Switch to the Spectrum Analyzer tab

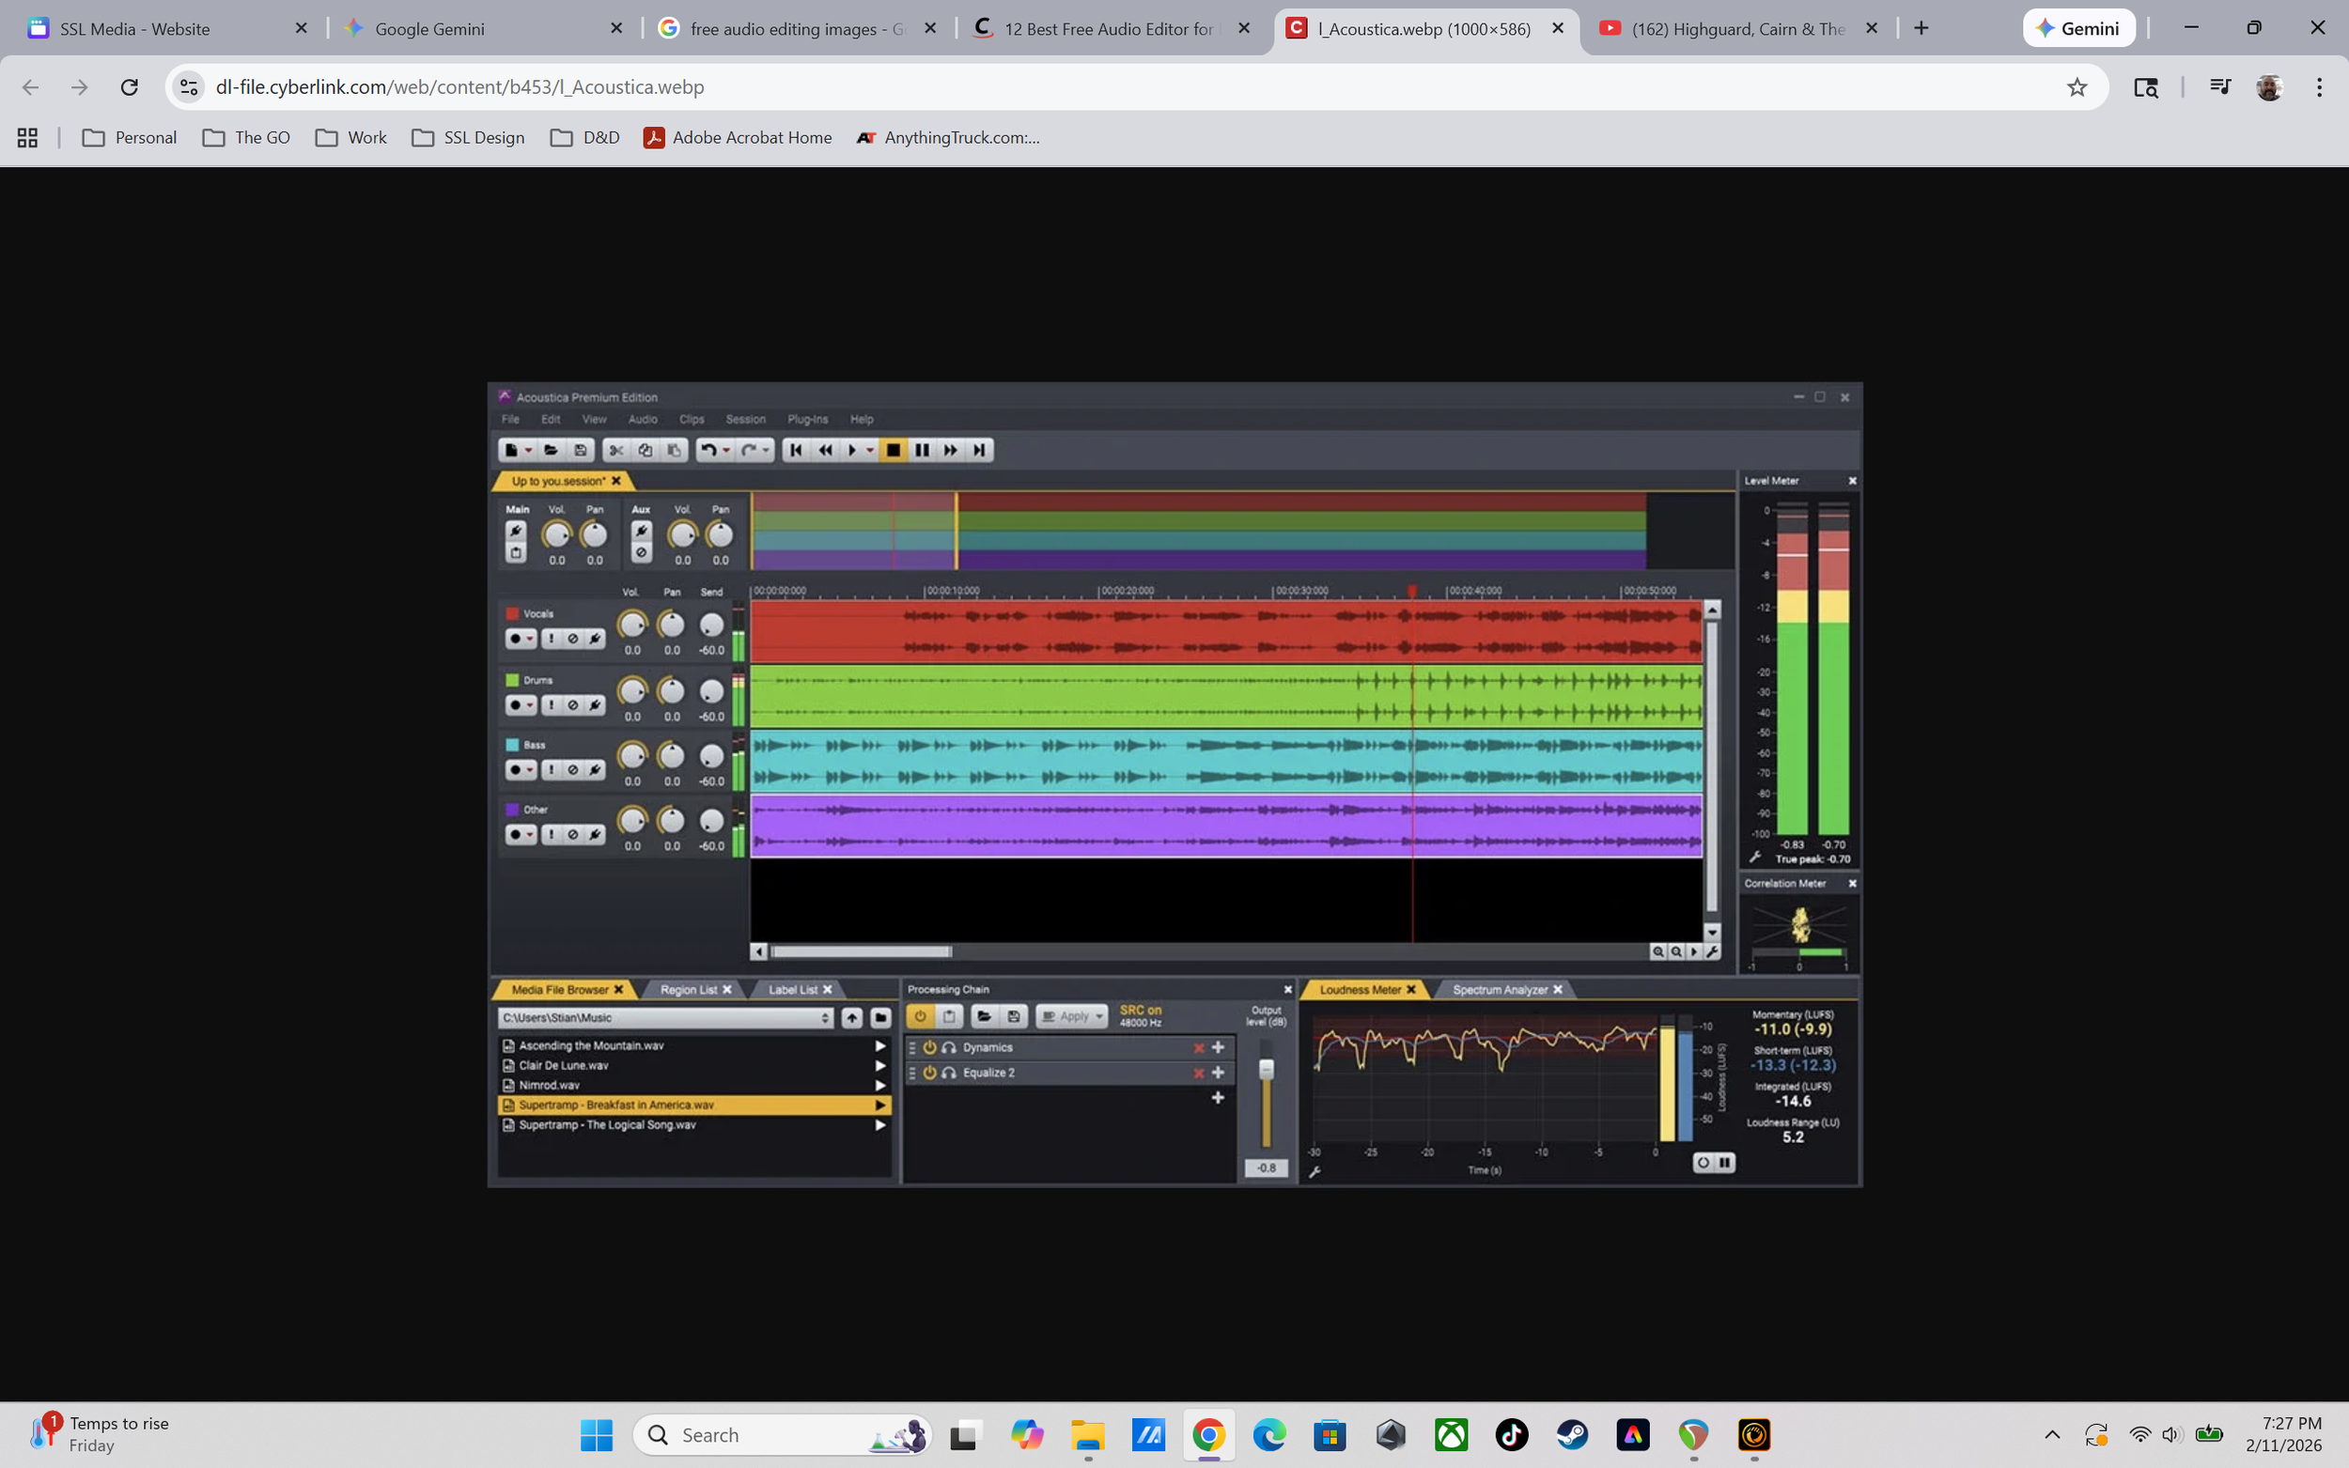(x=1501, y=989)
